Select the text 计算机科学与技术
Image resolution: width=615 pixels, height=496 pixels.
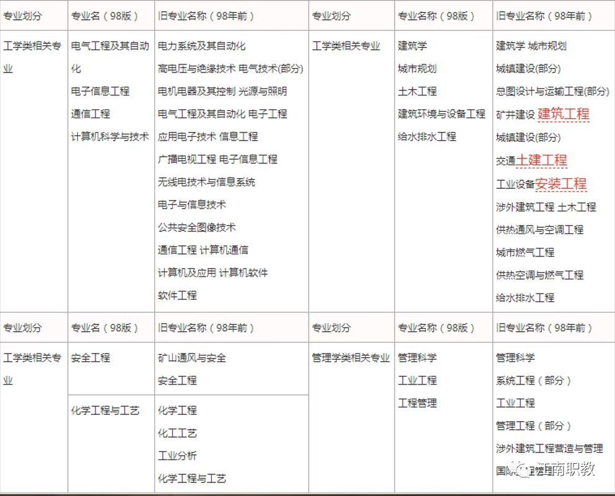click(110, 136)
